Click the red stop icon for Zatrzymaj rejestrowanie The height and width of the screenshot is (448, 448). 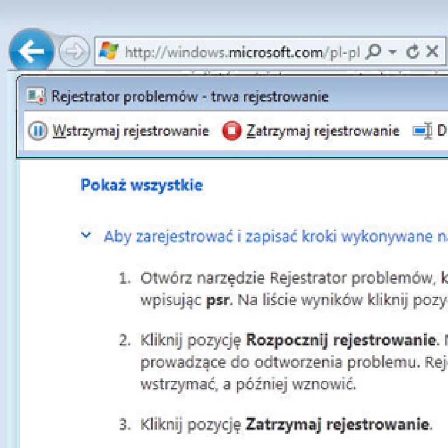[232, 131]
